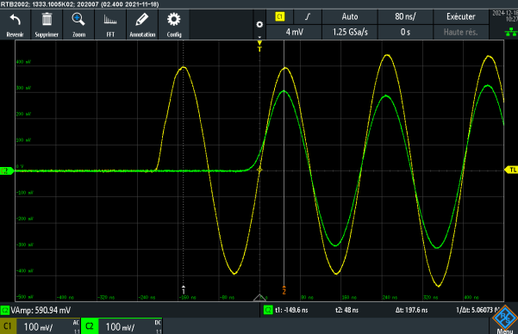This screenshot has height=334, width=518.
Task: Toggle Haute rés. acquisition mode
Action: point(461,32)
